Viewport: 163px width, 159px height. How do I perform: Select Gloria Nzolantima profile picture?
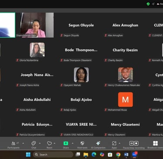point(37,50)
